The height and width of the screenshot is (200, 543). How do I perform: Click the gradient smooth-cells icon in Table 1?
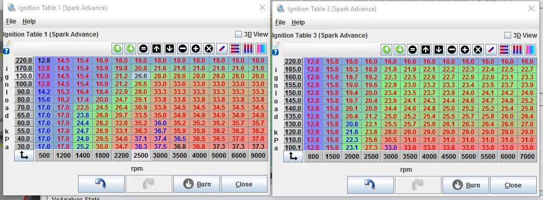261,49
